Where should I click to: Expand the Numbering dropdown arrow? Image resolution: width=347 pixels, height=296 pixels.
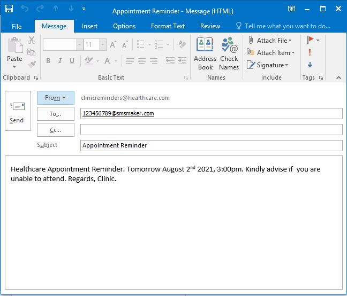click(168, 44)
